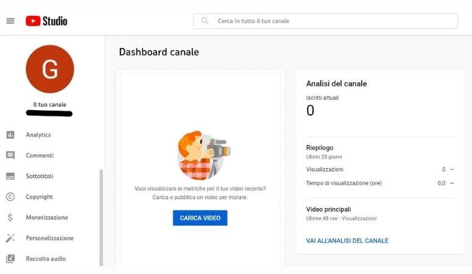Click the 'Dashboard canale' heading
This screenshot has height=274, width=472.
click(x=159, y=52)
